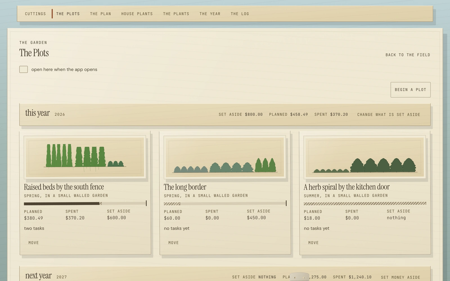
Task: Click 'no tasks yet' on The long border
Action: tap(177, 228)
